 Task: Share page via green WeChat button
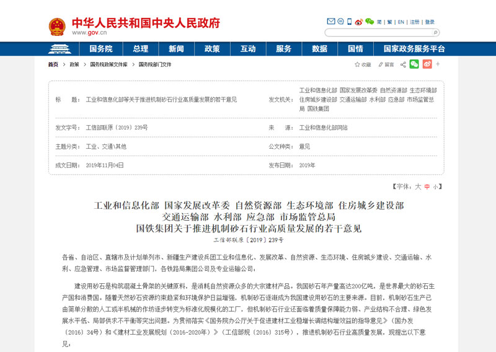[414, 64]
